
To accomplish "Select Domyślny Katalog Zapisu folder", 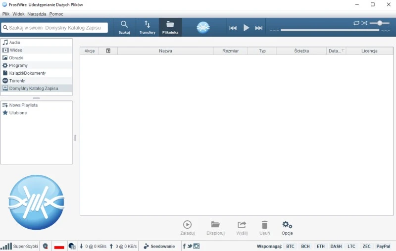I will click(36, 89).
